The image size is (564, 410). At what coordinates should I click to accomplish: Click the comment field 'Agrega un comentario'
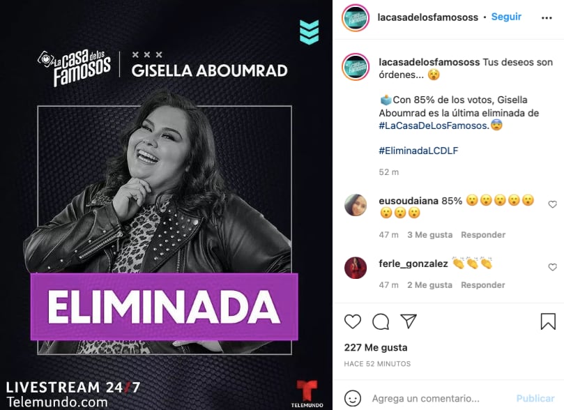[x=425, y=398]
